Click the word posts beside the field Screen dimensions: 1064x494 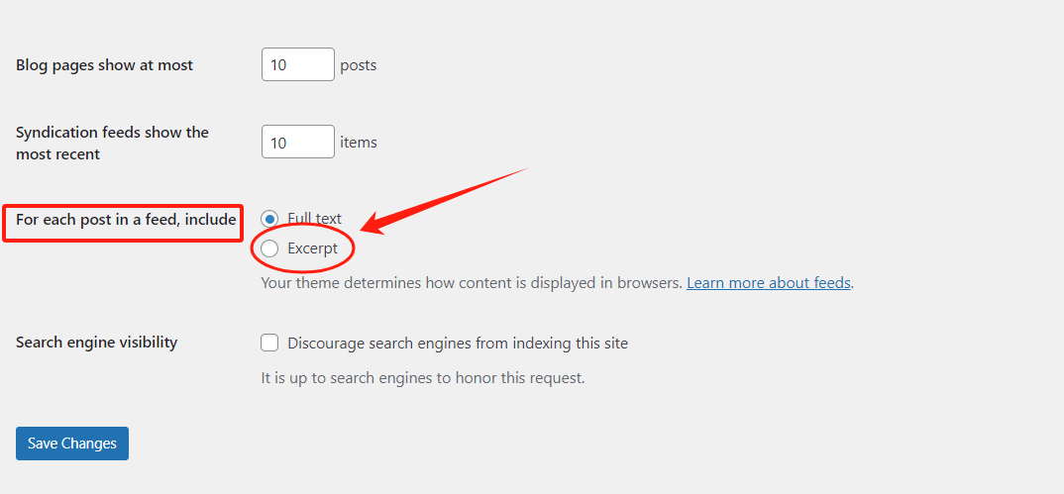359,65
